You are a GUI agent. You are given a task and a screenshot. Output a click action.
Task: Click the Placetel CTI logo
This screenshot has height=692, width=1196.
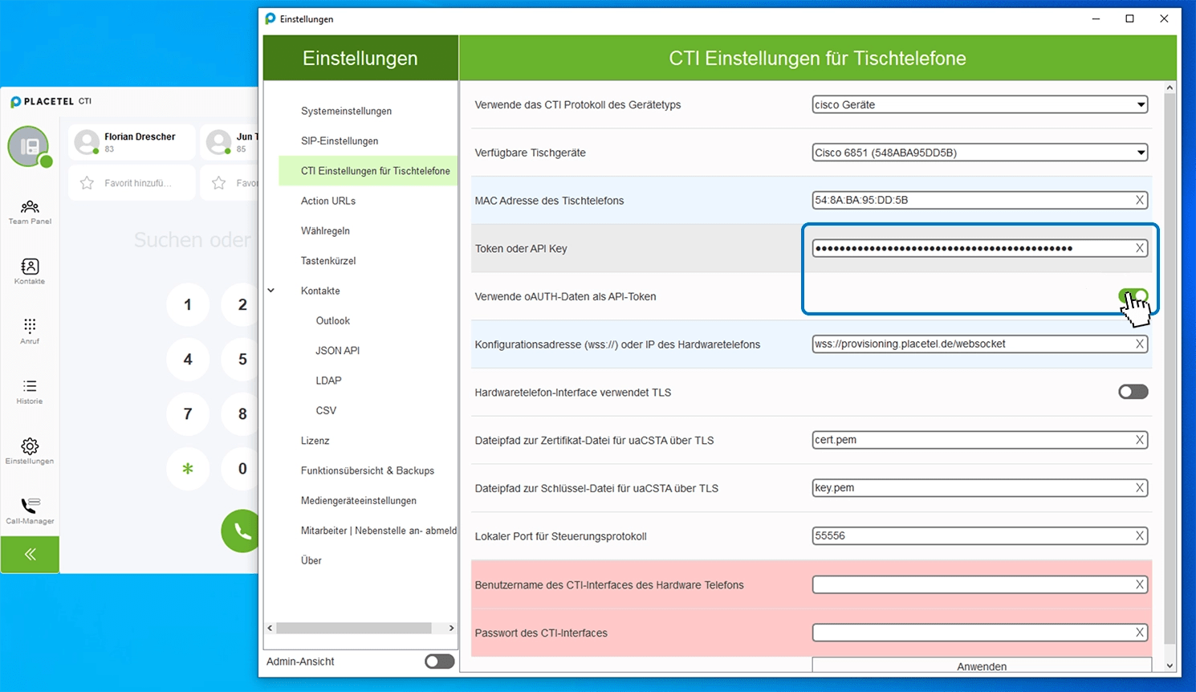(51, 102)
